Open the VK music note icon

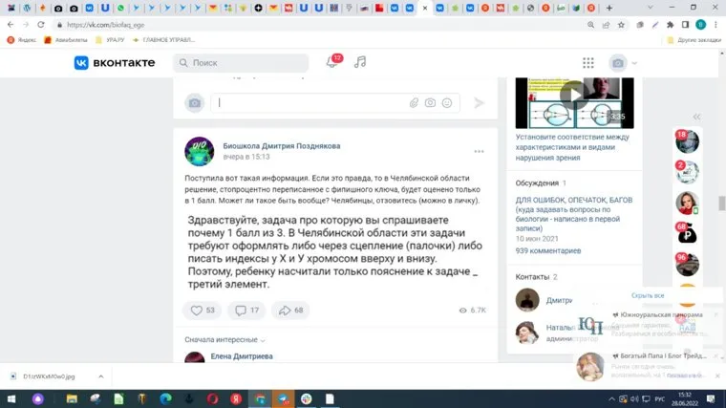click(x=360, y=62)
